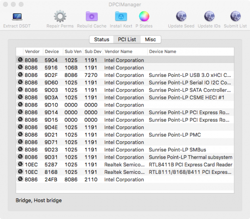Switch to the Status tab

101,39
